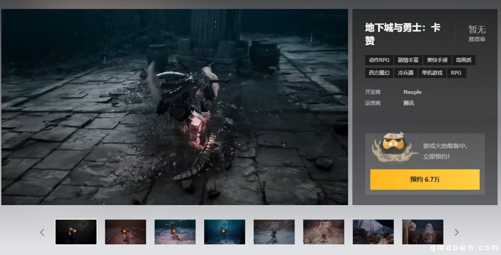This screenshot has width=501, height=255.
Task: Open second red-toned video thumbnail
Action: [126, 232]
